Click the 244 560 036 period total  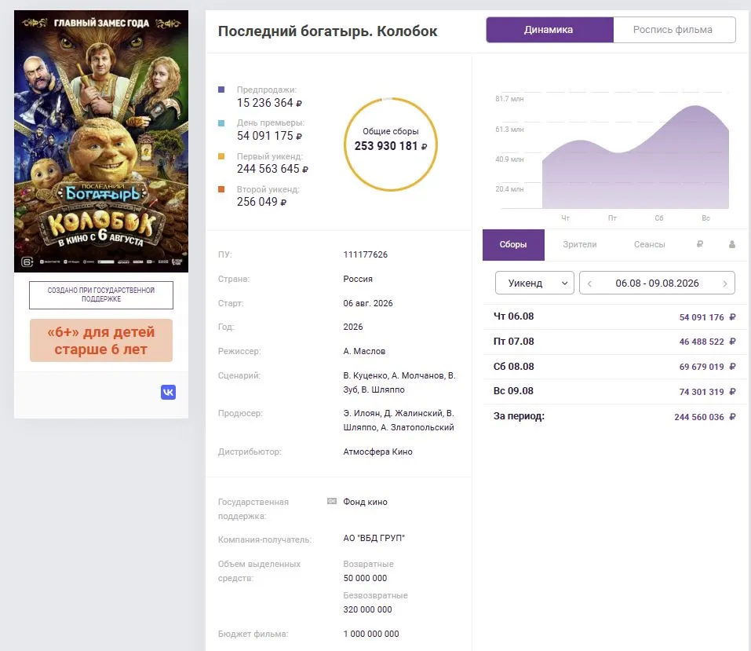pyautogui.click(x=699, y=417)
